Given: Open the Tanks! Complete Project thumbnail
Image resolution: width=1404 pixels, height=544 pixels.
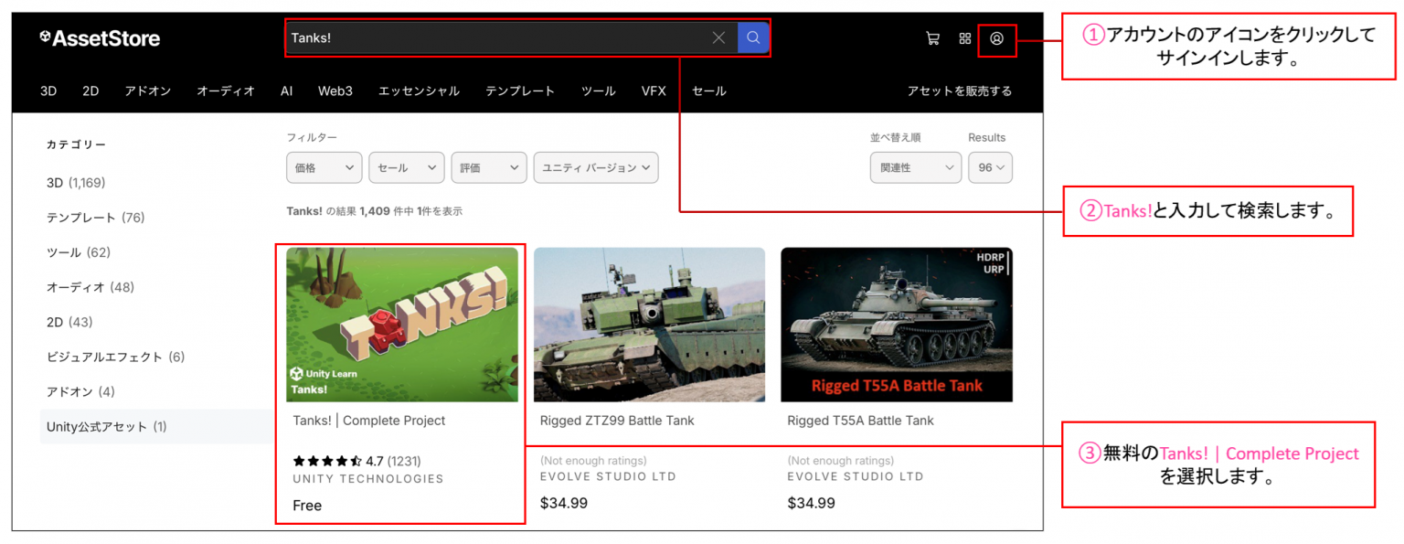Looking at the screenshot, I should (400, 325).
